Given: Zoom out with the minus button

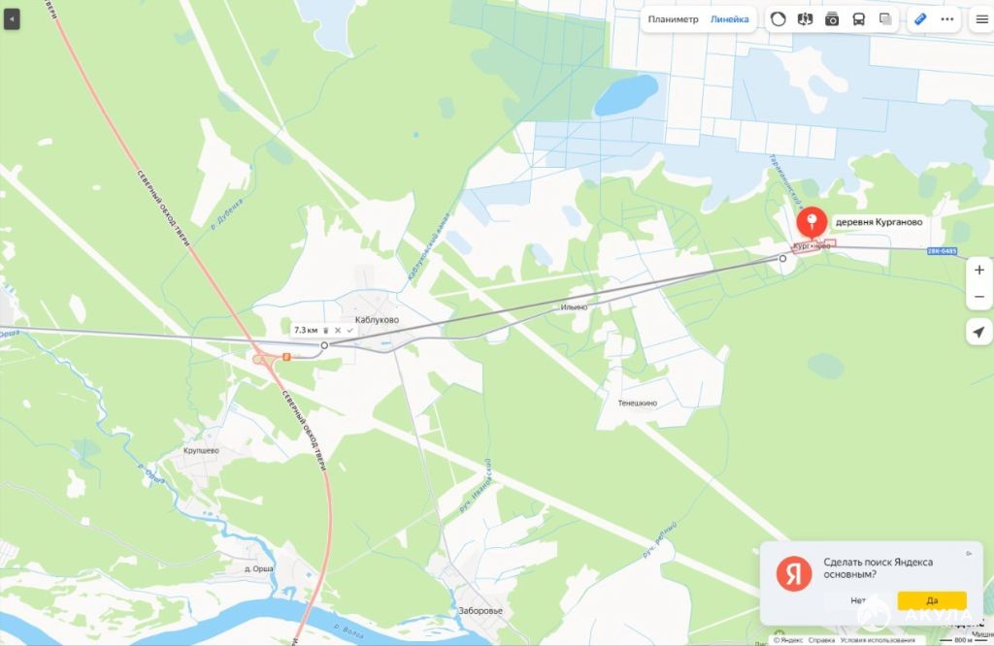Looking at the screenshot, I should pos(978,297).
